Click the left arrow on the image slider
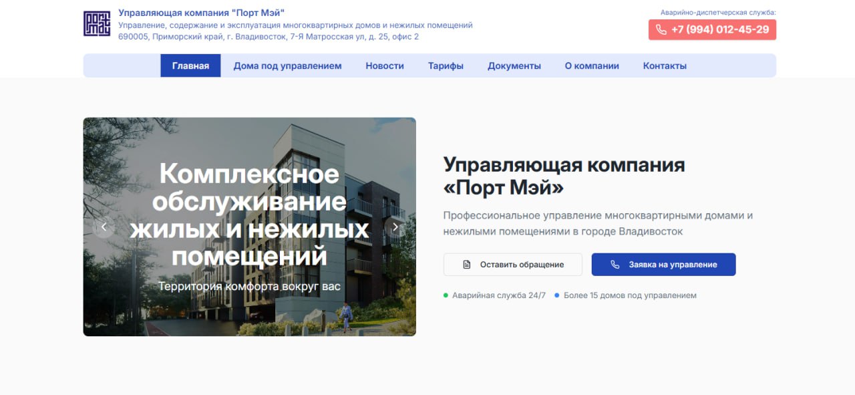 click(x=104, y=227)
